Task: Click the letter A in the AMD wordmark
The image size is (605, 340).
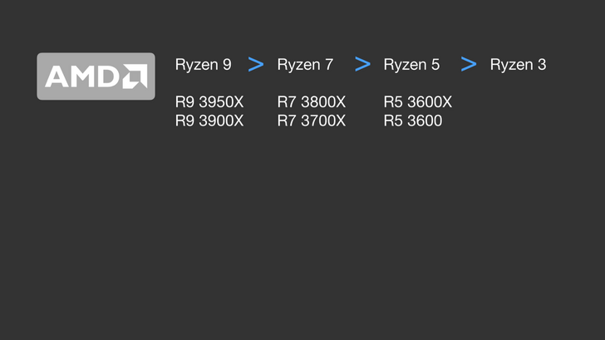Action: [x=57, y=76]
